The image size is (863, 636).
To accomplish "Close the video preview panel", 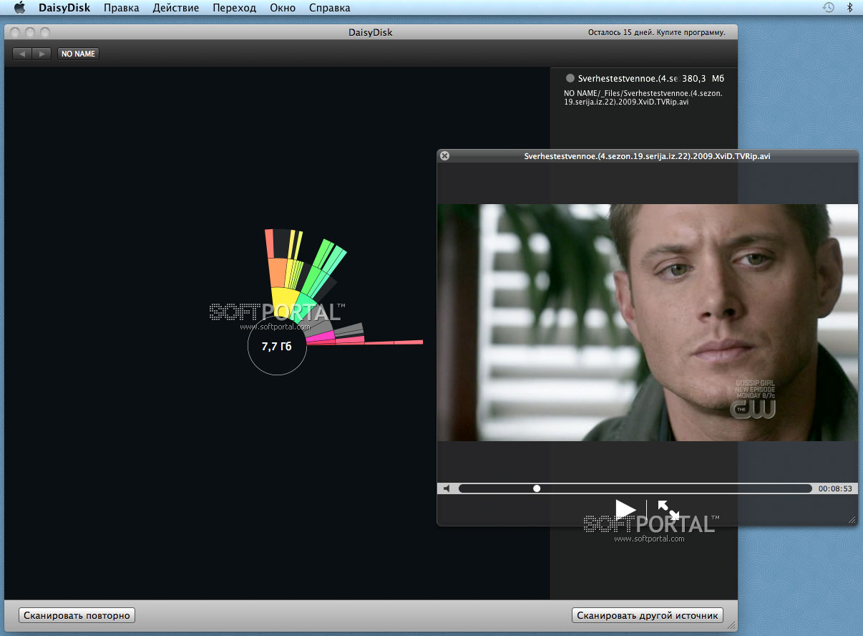I will [x=444, y=155].
